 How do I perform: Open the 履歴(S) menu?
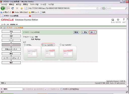pos(25,4)
